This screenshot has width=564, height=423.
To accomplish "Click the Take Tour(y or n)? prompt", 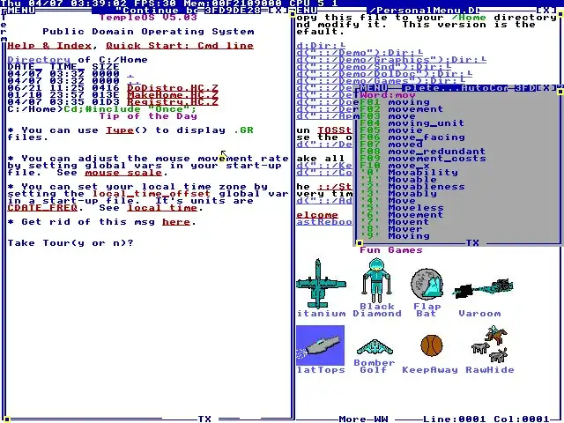I will 70,243.
